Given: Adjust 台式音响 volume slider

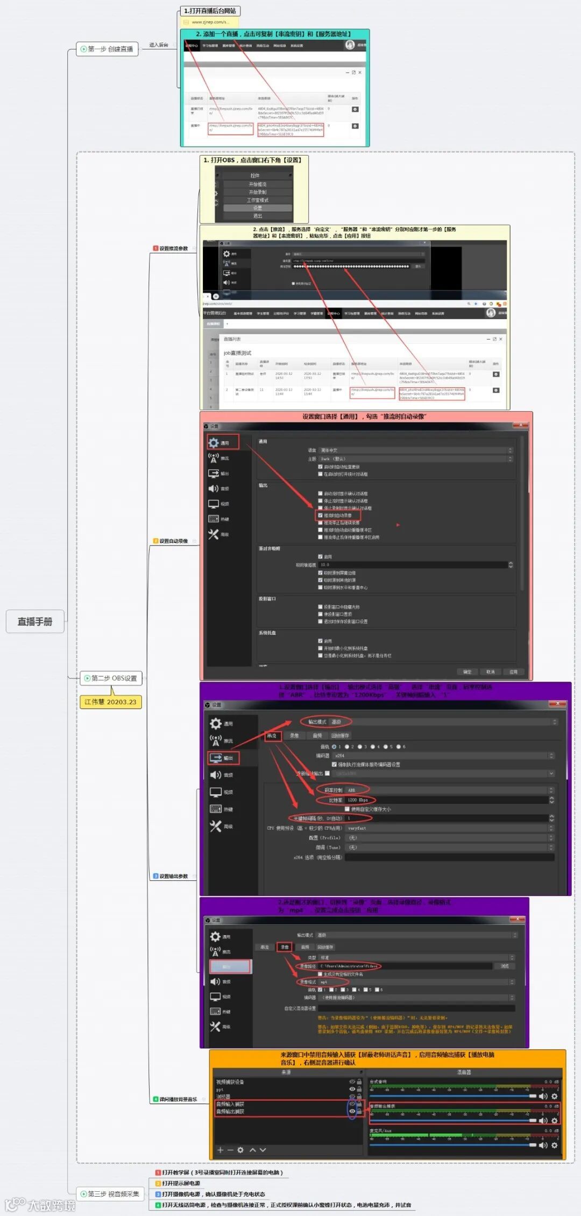Looking at the screenshot, I should tap(453, 1096).
